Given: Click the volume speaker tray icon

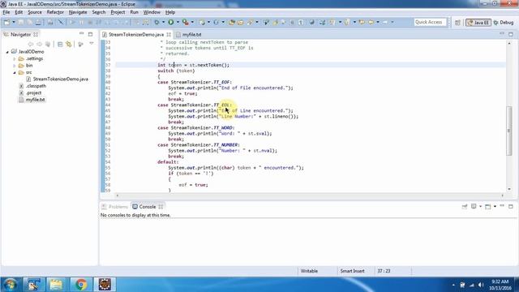Looking at the screenshot, I should pos(481,285).
